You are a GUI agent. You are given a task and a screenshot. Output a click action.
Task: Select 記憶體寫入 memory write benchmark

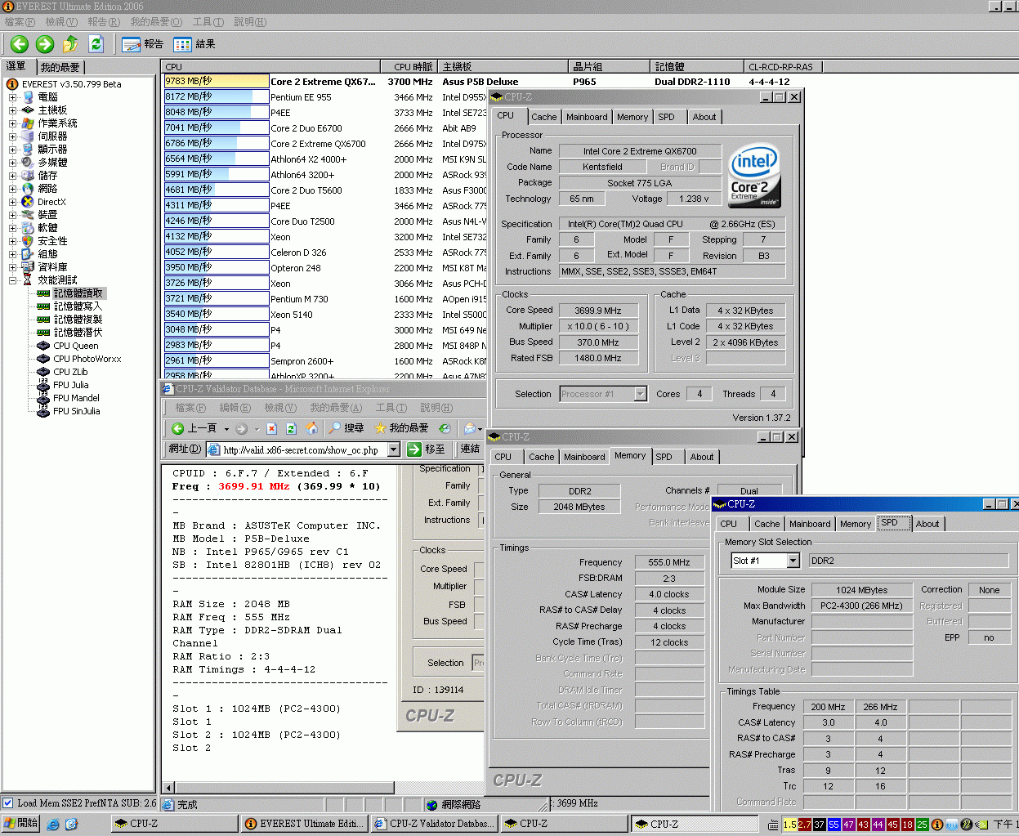78,306
